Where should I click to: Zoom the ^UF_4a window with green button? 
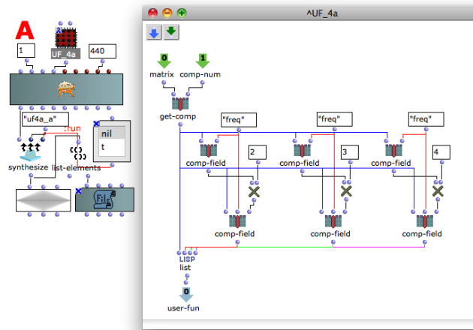click(182, 13)
